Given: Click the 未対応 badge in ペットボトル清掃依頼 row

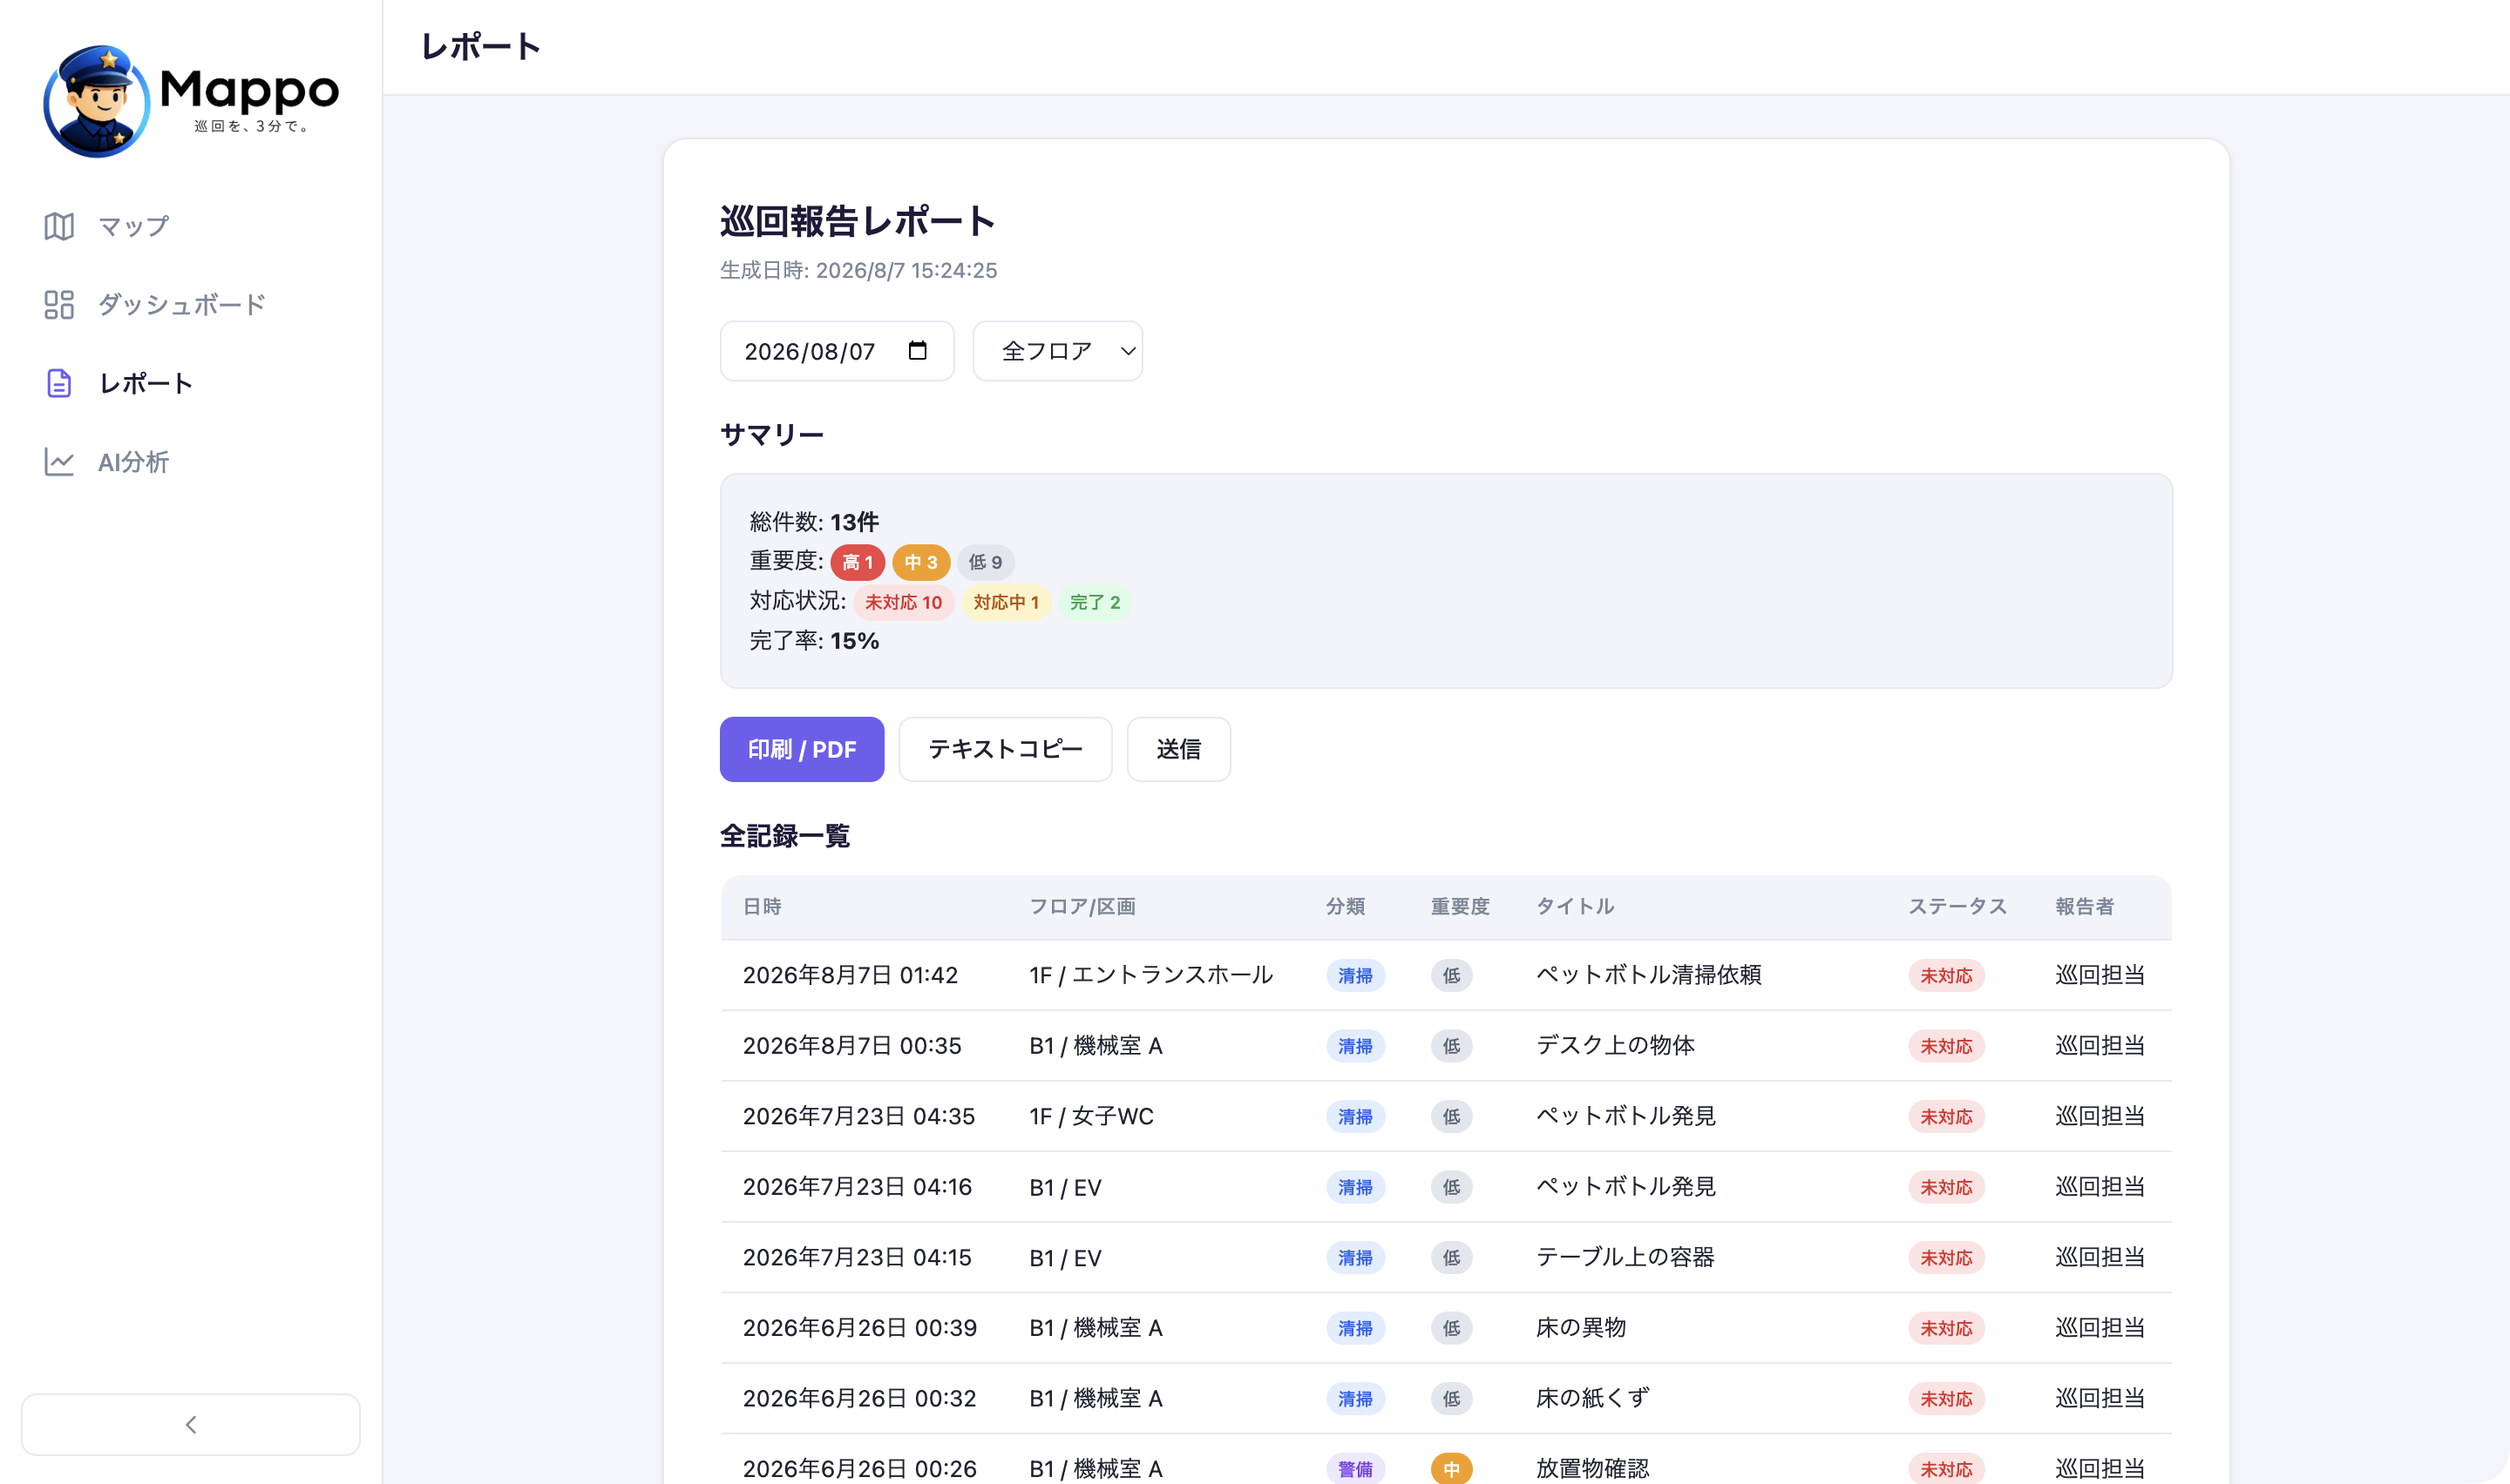Looking at the screenshot, I should tap(1946, 975).
